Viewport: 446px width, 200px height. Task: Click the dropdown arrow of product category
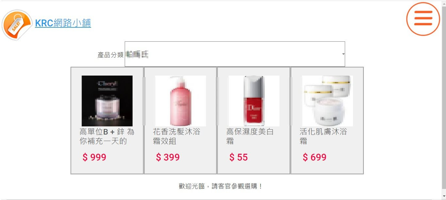[x=343, y=54]
